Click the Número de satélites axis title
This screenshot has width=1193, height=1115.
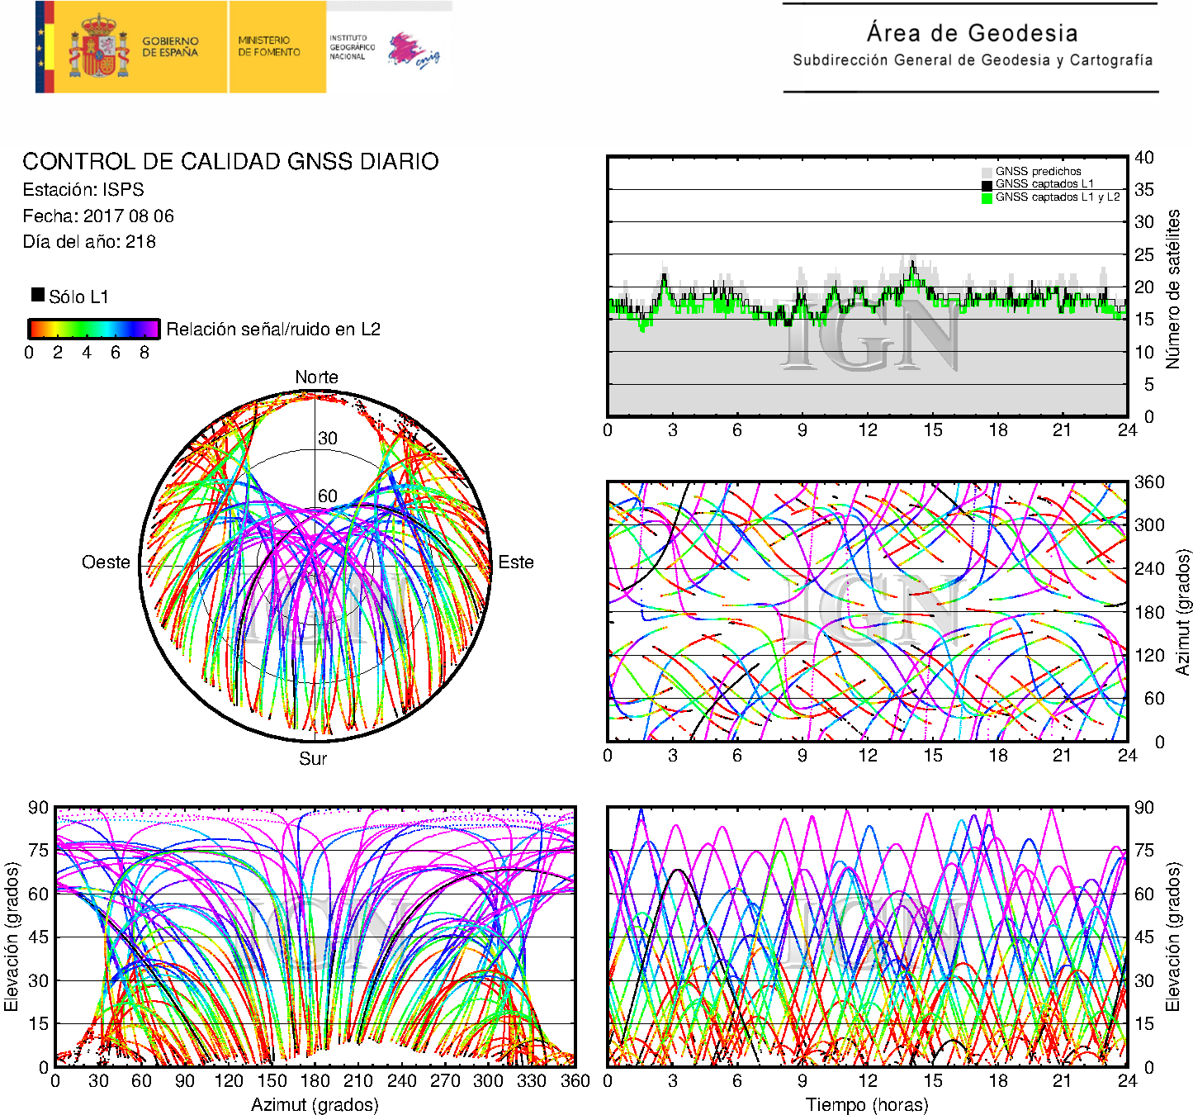[1172, 289]
